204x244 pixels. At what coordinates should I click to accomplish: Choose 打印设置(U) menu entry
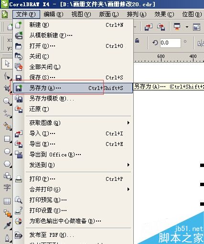(73, 211)
